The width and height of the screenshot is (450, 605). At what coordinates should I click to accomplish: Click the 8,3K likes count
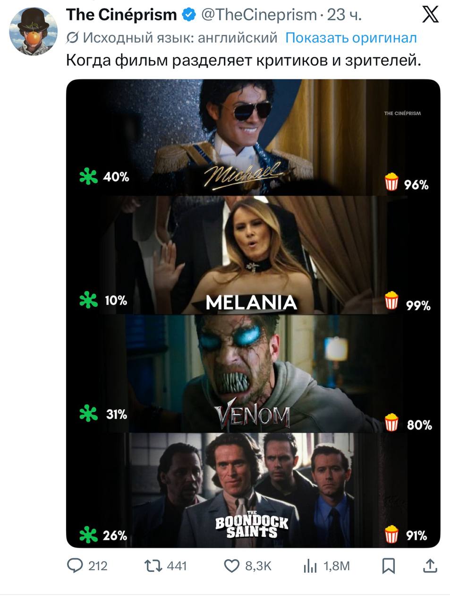[x=258, y=566]
